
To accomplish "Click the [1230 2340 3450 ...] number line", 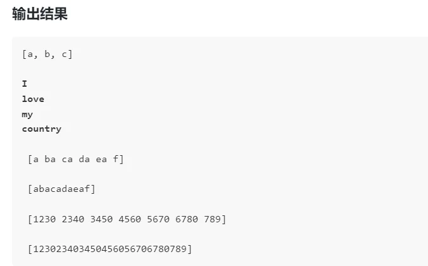I will [127, 219].
